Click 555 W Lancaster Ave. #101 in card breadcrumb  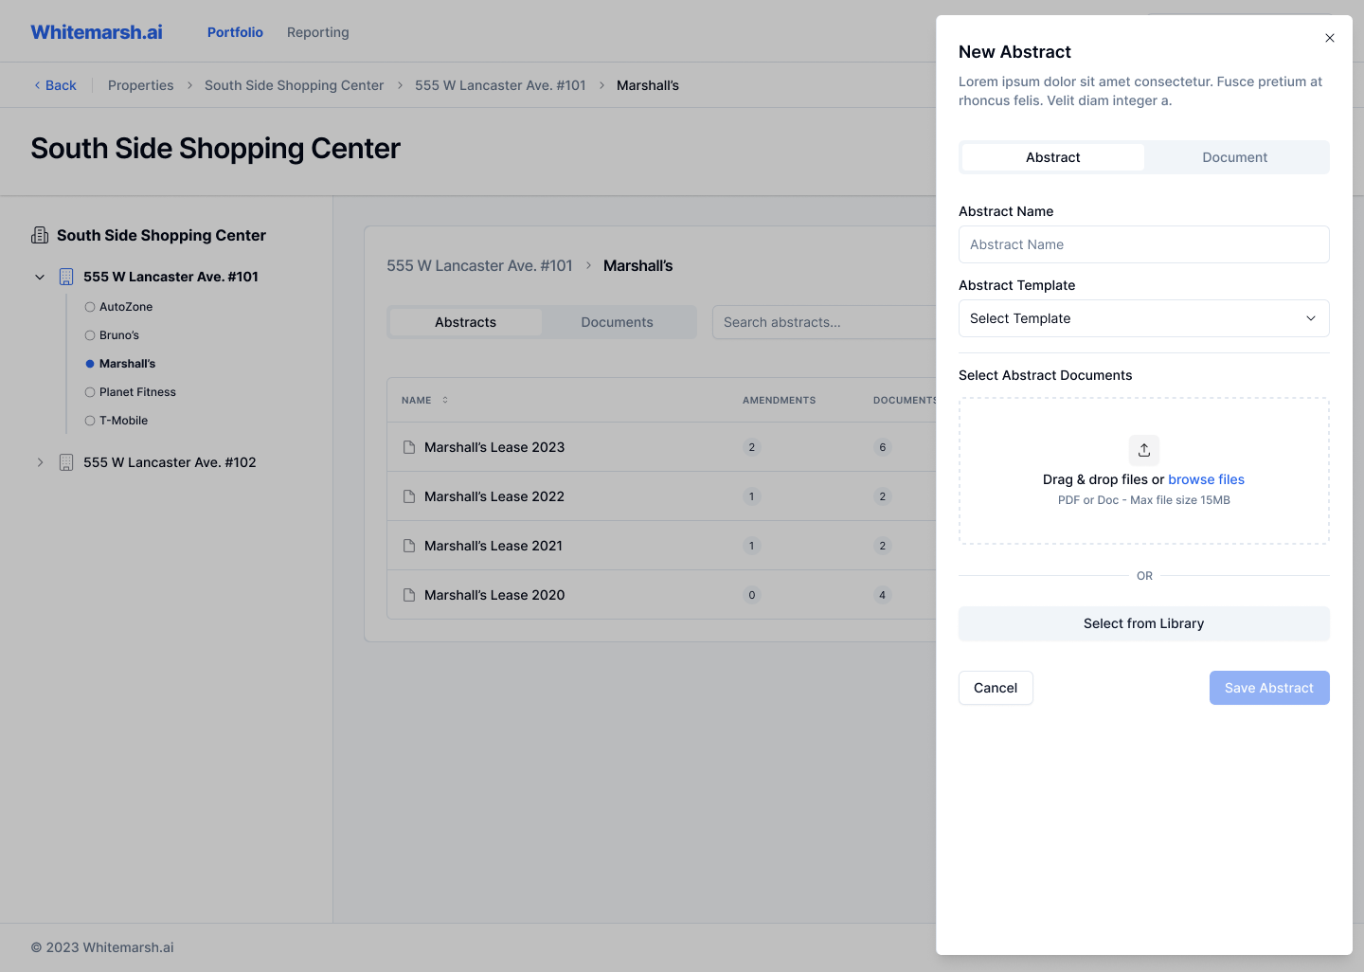pos(479,266)
